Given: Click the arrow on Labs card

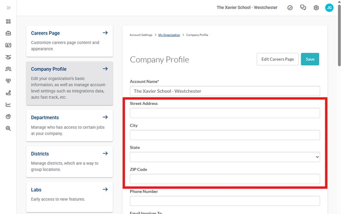Looking at the screenshot, I should [105, 189].
